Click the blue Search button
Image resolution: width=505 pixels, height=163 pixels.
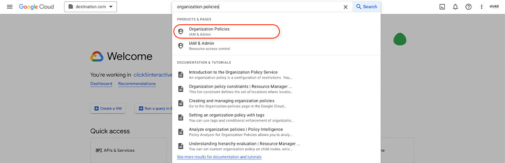(367, 7)
